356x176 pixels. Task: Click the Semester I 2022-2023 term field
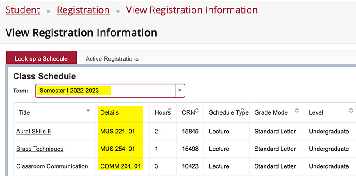[105, 91]
